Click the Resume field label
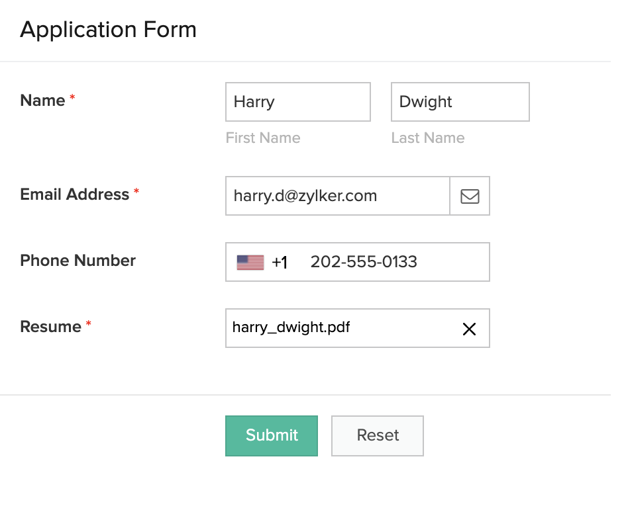Viewport: 628px width, 512px height. click(x=50, y=327)
